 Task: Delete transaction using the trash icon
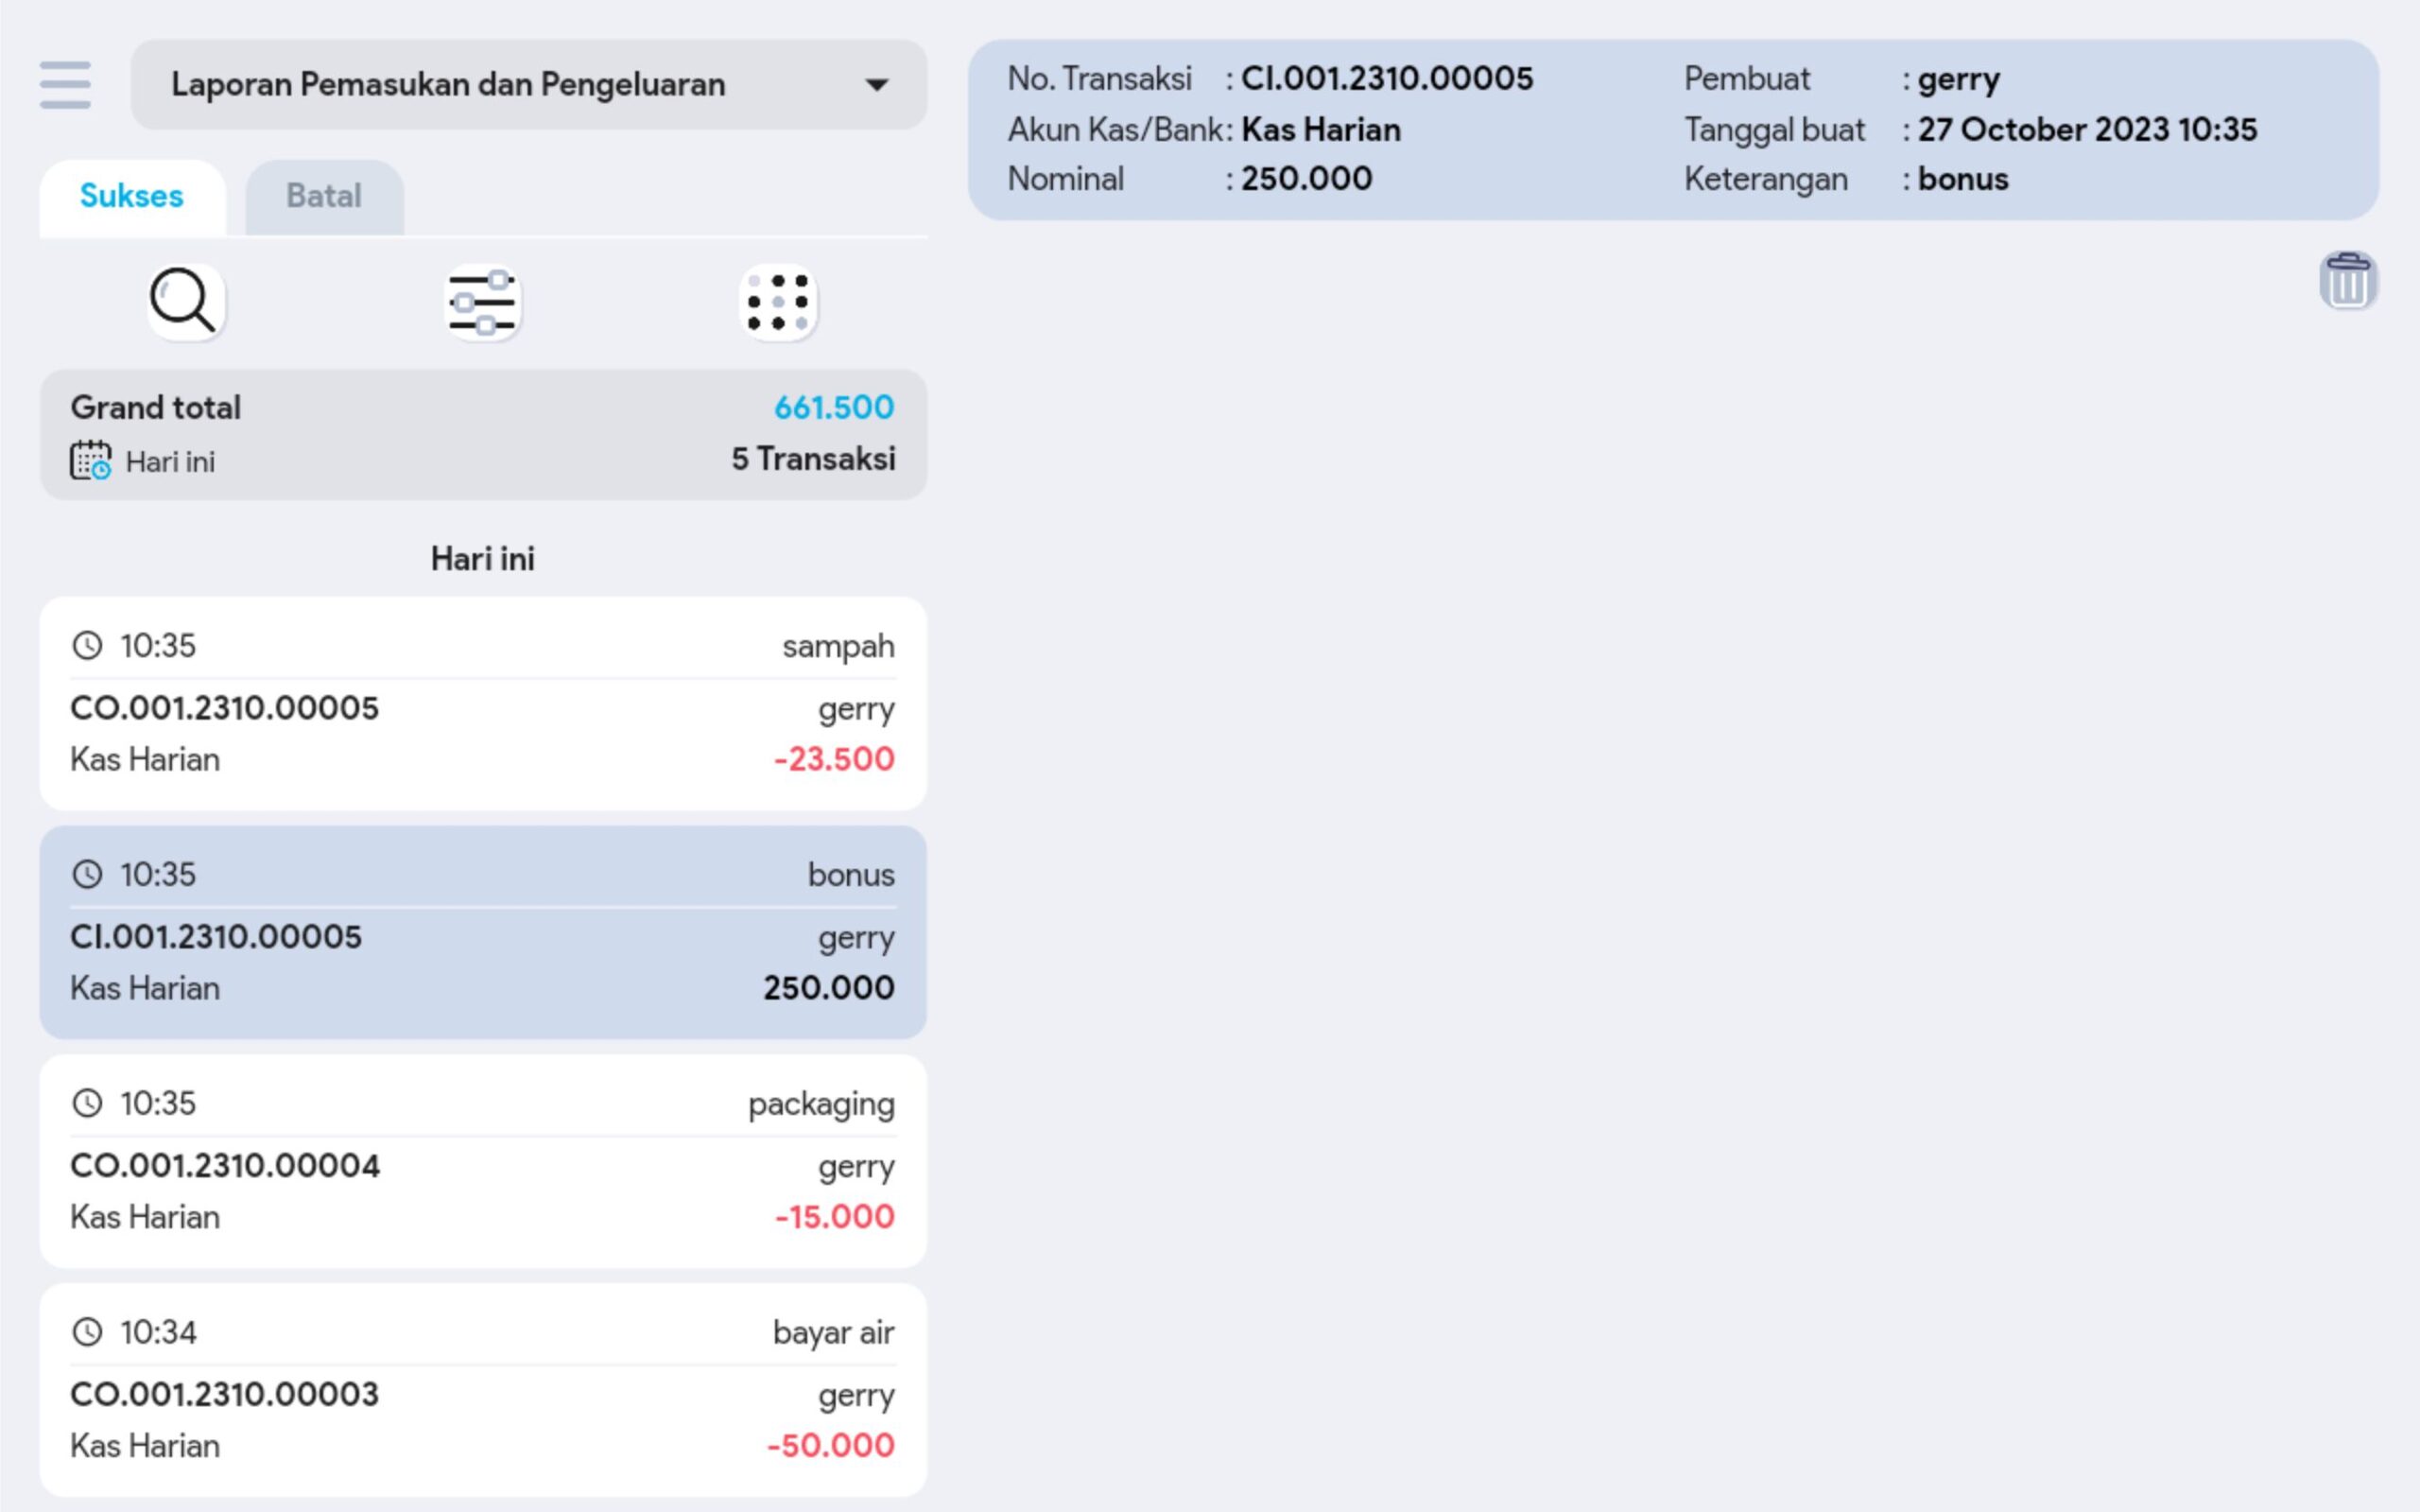(2347, 281)
